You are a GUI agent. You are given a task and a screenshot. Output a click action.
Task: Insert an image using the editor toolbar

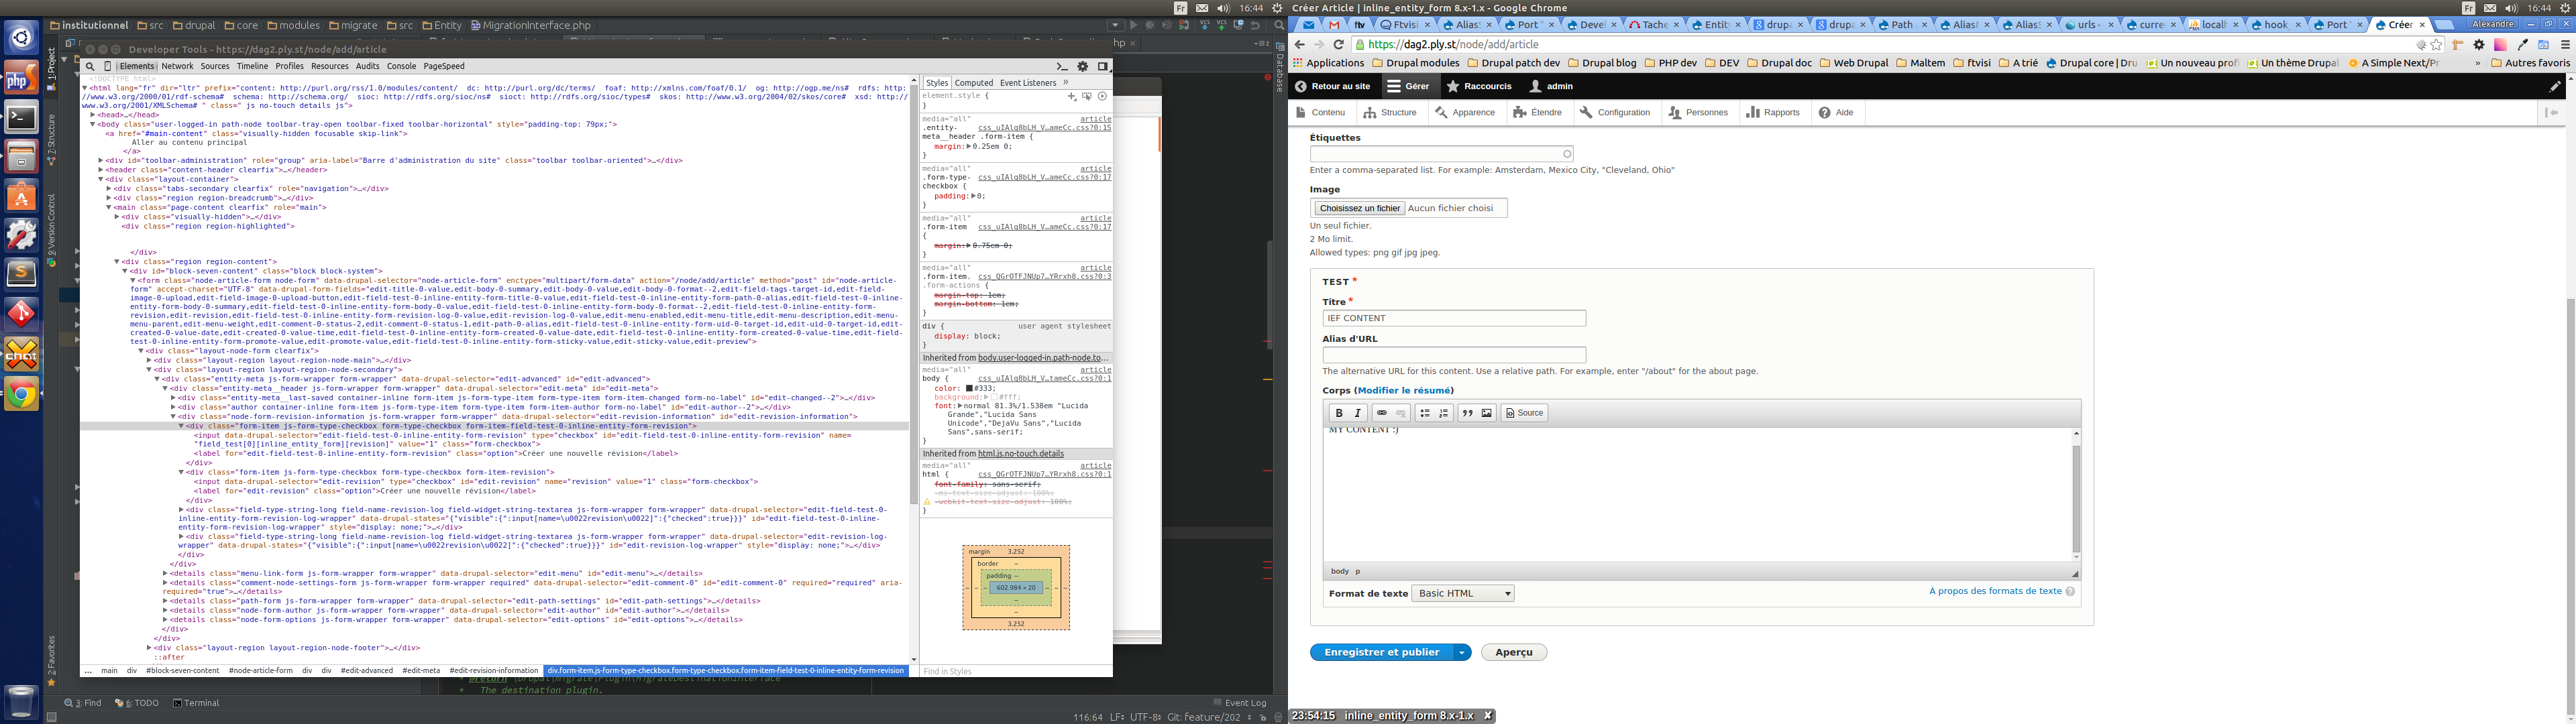click(1487, 412)
